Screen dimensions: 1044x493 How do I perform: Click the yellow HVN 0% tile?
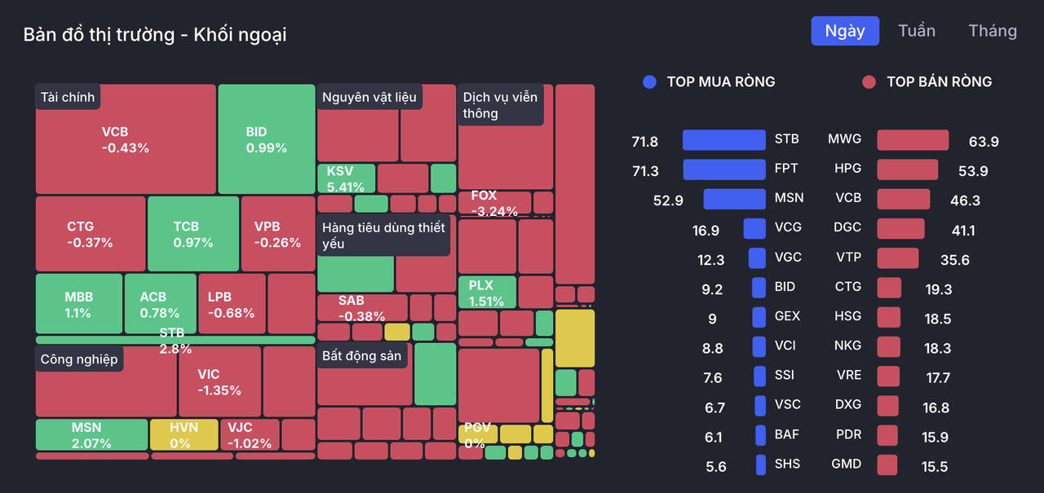pyautogui.click(x=184, y=435)
